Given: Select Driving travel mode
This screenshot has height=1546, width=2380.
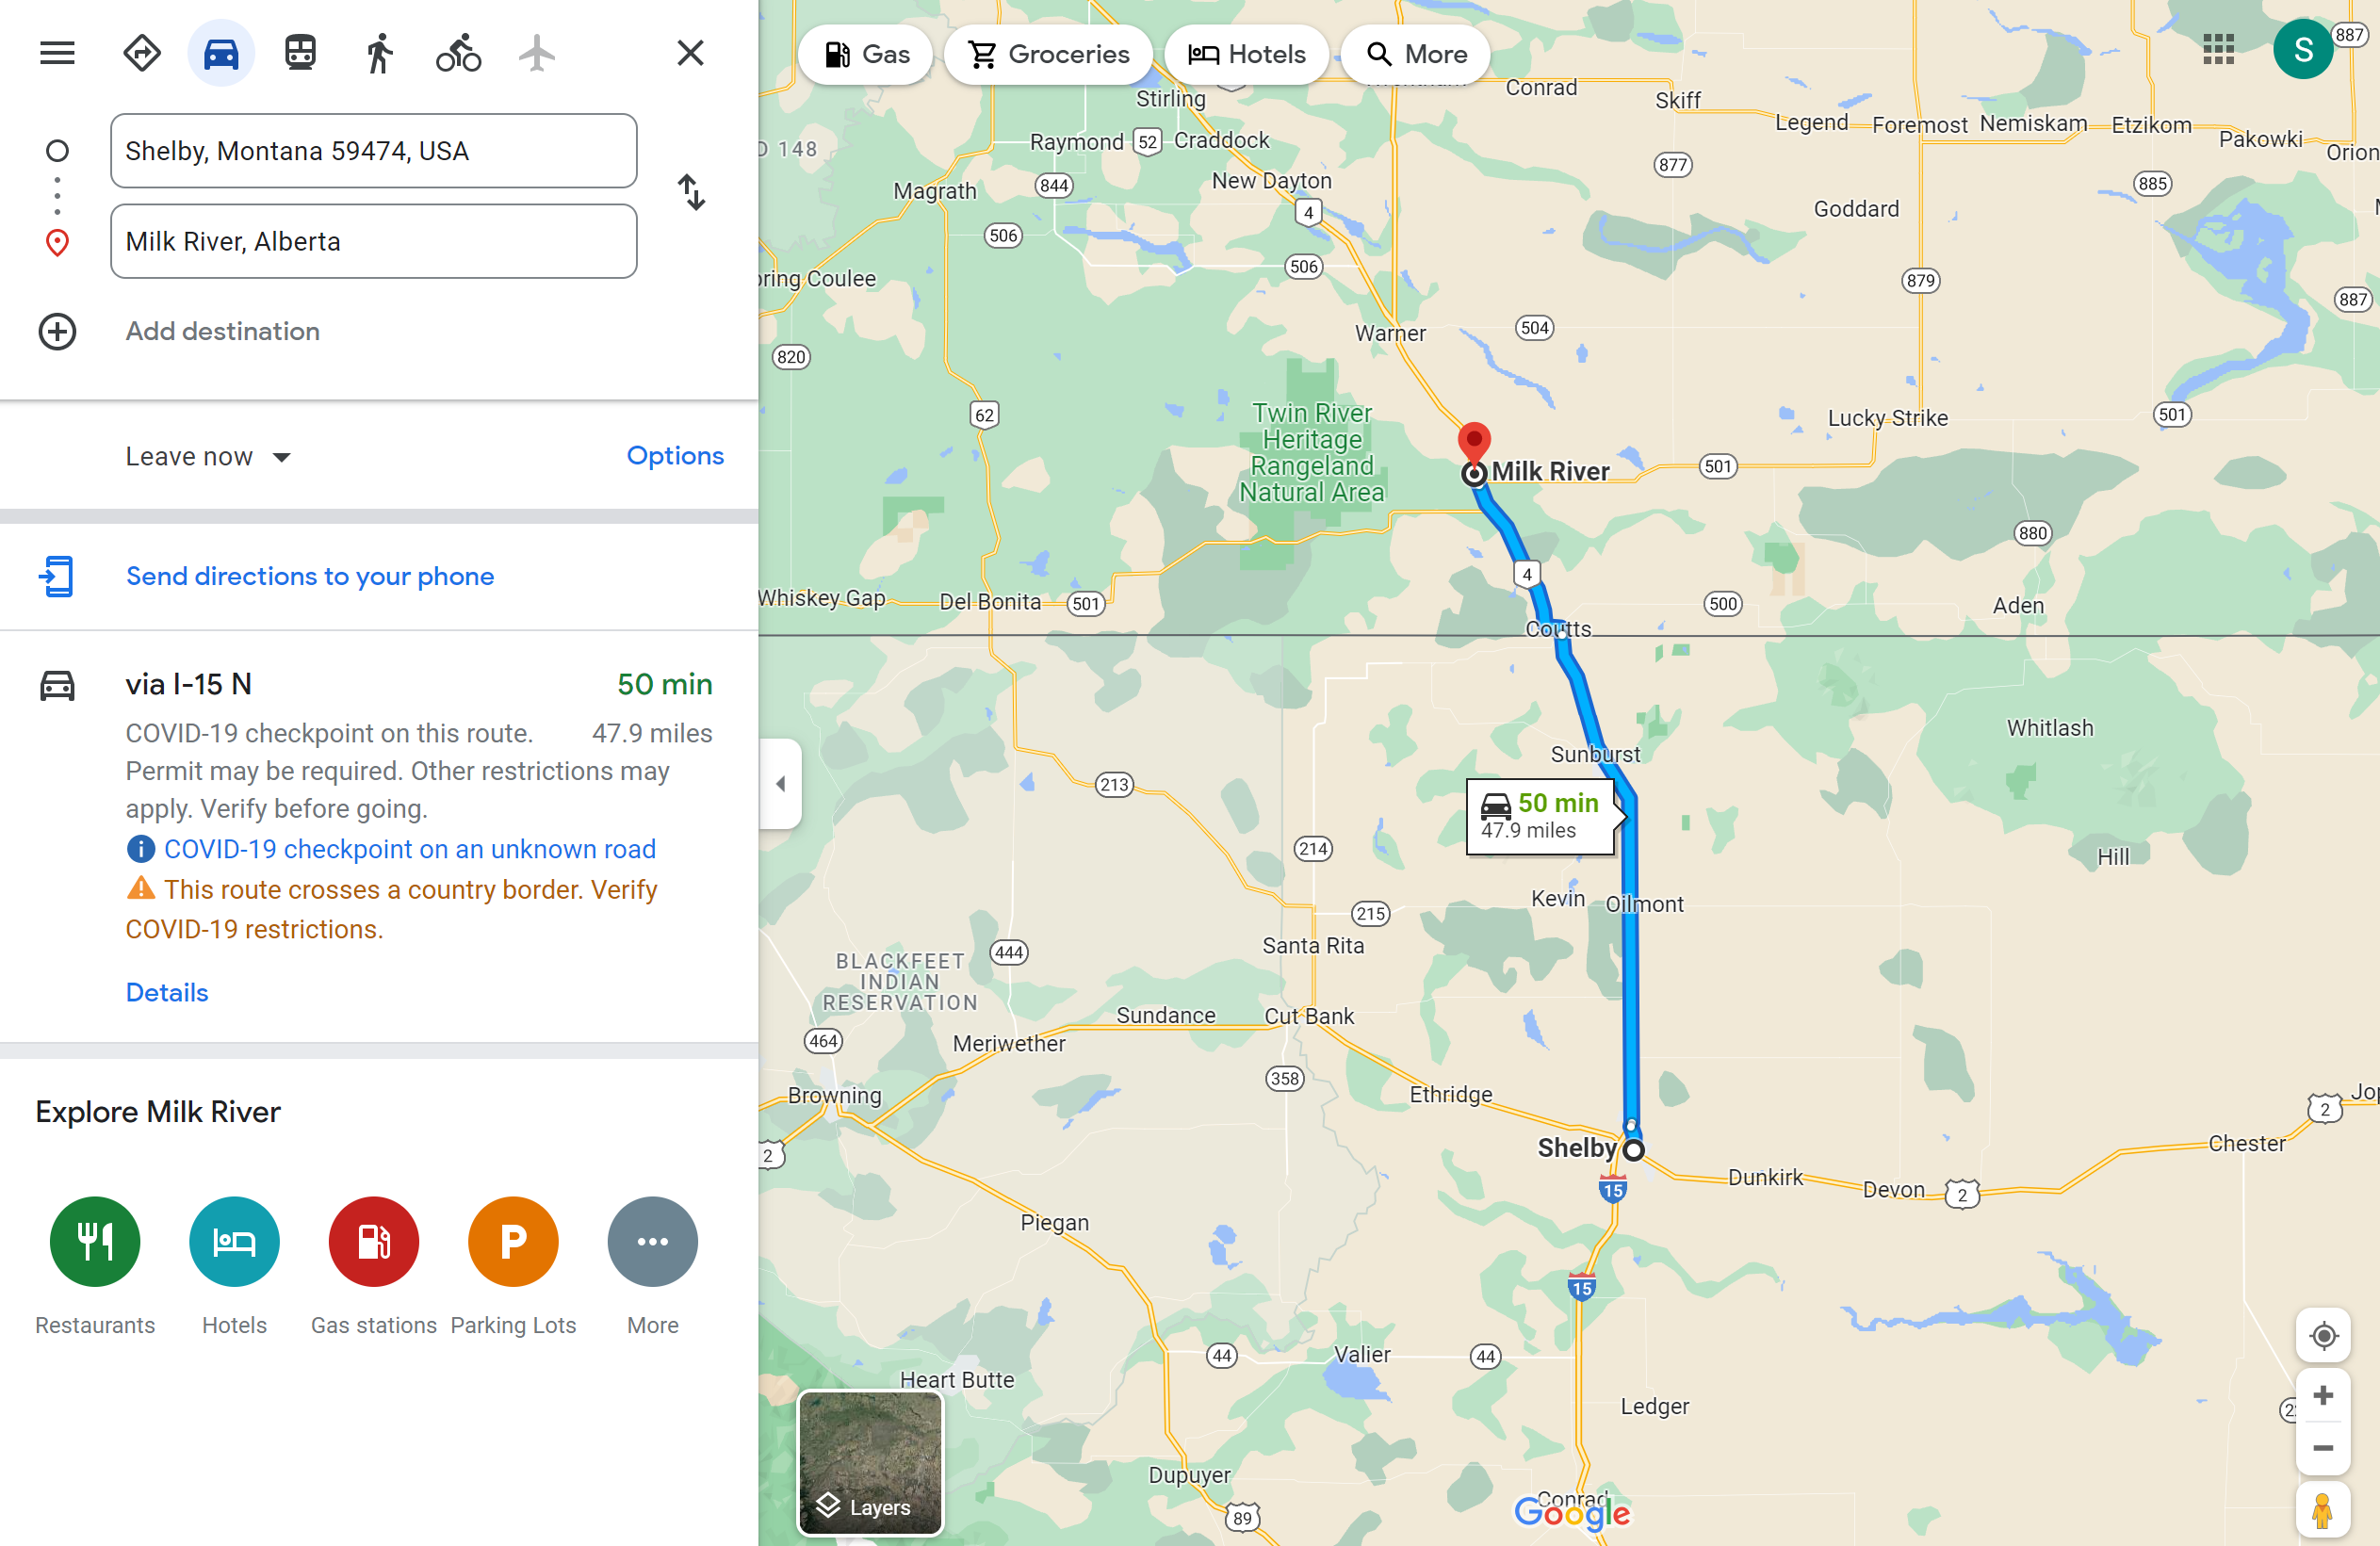Looking at the screenshot, I should click(x=221, y=53).
